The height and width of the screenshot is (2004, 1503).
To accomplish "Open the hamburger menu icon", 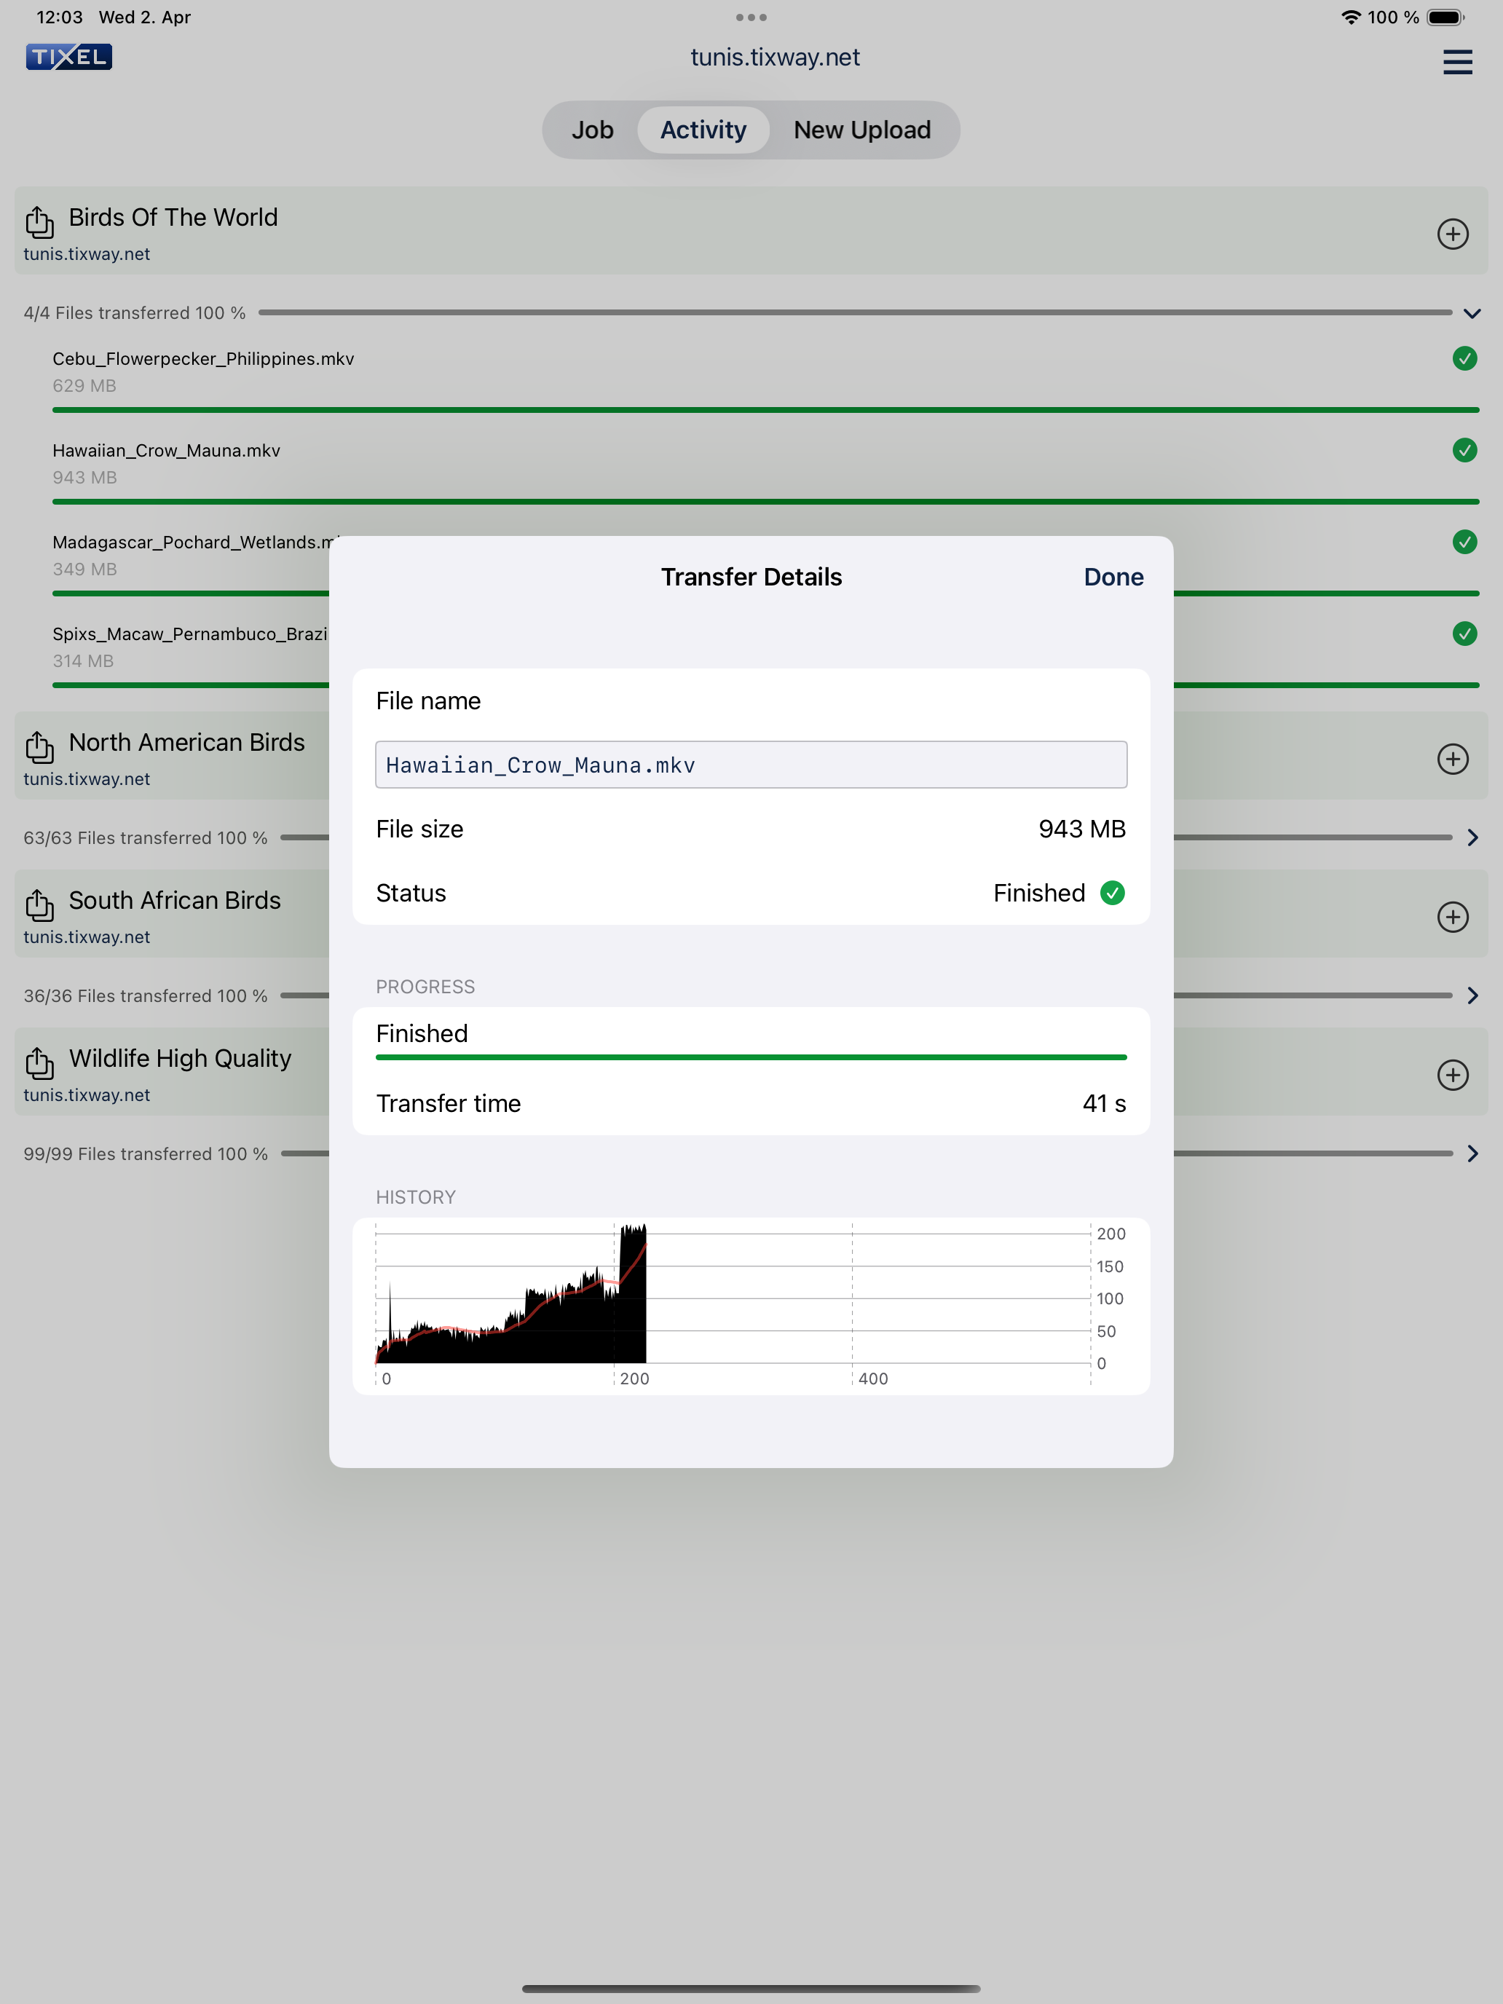I will pos(1457,62).
